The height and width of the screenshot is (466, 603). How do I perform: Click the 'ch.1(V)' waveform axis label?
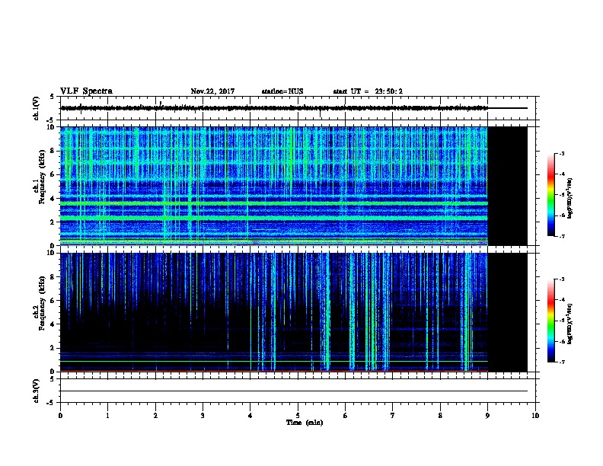[37, 108]
